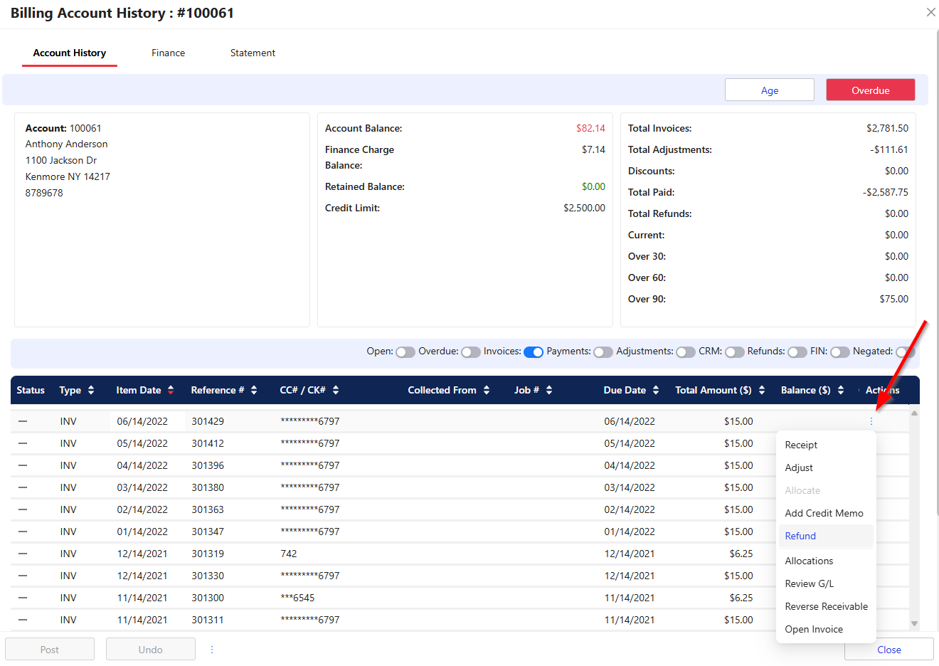Image resolution: width=939 pixels, height=666 pixels.
Task: Click the Age button
Action: (x=770, y=90)
